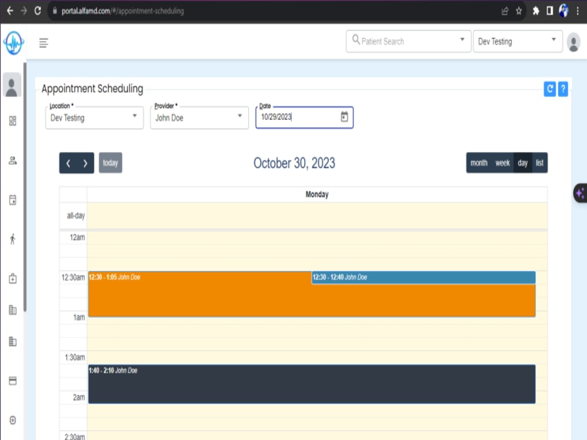Switch to the day view
Screen dimensions: 587x440
522,163
